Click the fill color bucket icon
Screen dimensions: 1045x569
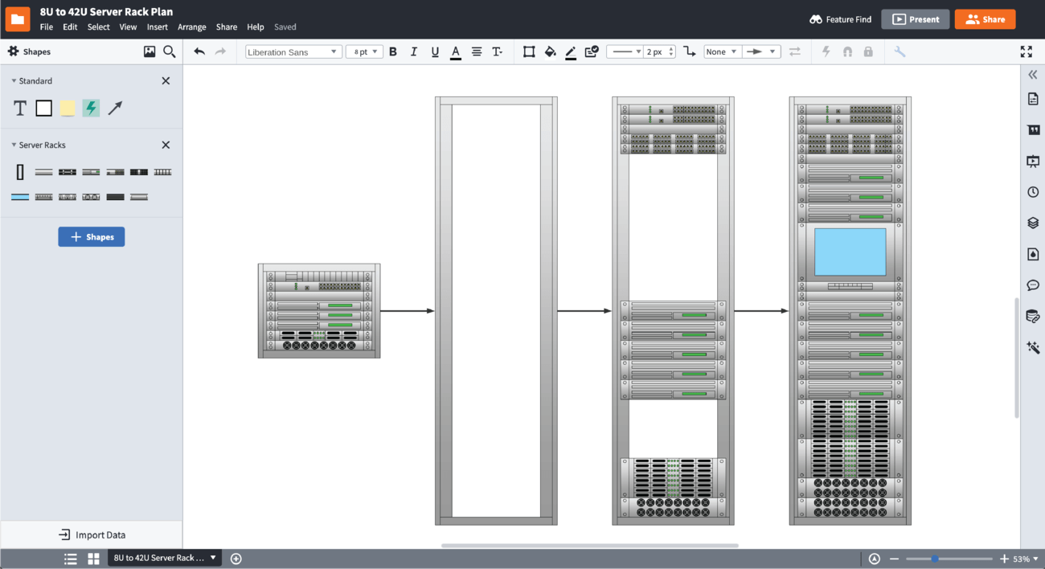[x=550, y=51]
